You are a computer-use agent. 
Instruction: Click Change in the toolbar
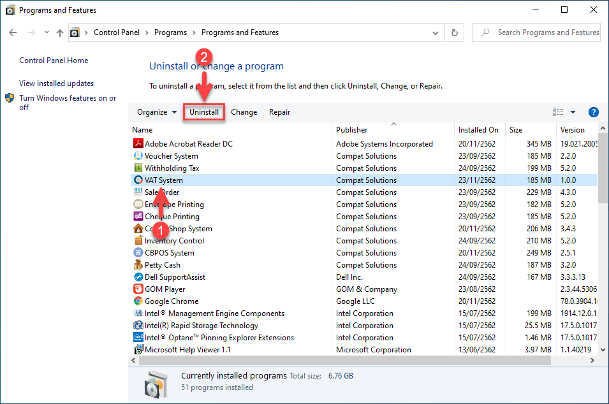click(x=244, y=112)
